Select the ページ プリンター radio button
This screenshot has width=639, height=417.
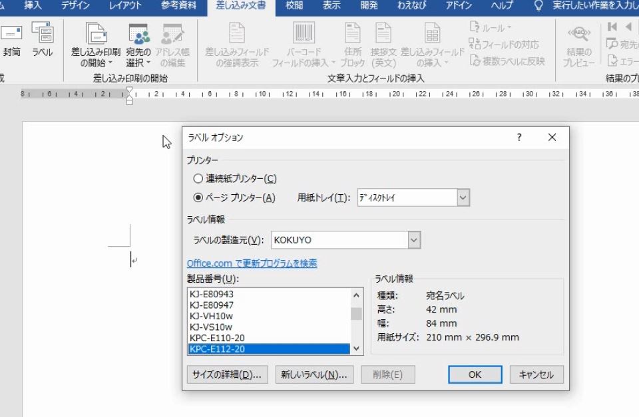tap(198, 196)
